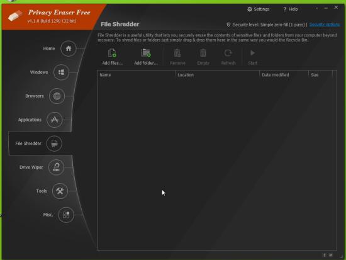The width and height of the screenshot is (346, 260).
Task: Select the Misc. grid icon
Action: tap(66, 215)
